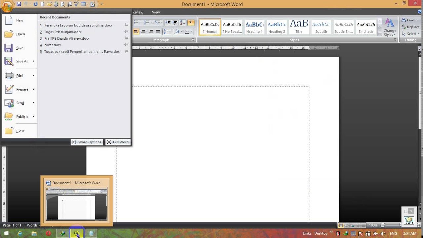Apply Subtitle style
Screen dimensions: 423x238
click(321, 27)
